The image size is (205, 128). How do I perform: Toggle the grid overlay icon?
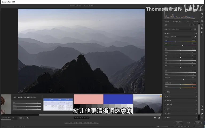[x=202, y=118]
